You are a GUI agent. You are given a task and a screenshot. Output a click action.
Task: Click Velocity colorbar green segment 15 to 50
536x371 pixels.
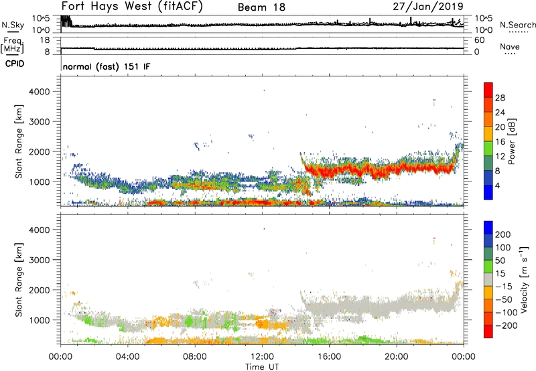point(488,267)
